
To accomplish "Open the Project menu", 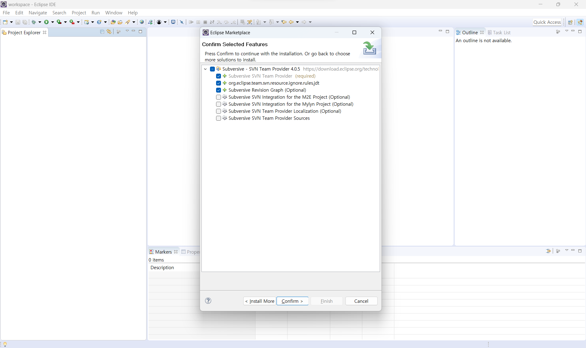I will coord(79,13).
